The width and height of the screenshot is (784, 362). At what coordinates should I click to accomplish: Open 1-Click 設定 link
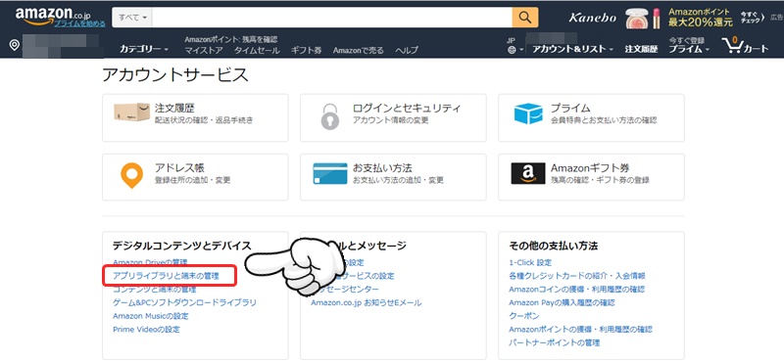pos(530,262)
